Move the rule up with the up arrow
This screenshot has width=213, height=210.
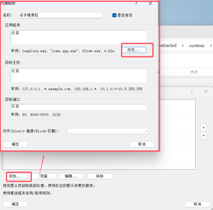pos(203,127)
